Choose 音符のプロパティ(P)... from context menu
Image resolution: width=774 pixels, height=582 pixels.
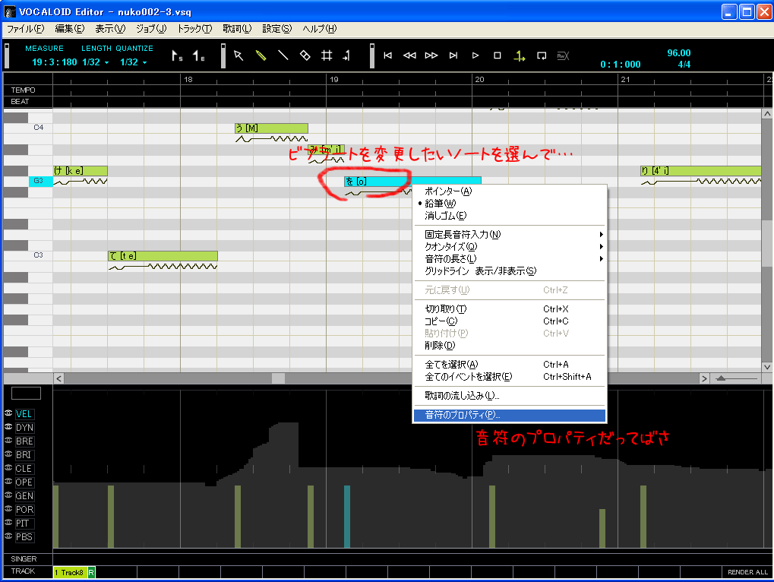pos(510,415)
